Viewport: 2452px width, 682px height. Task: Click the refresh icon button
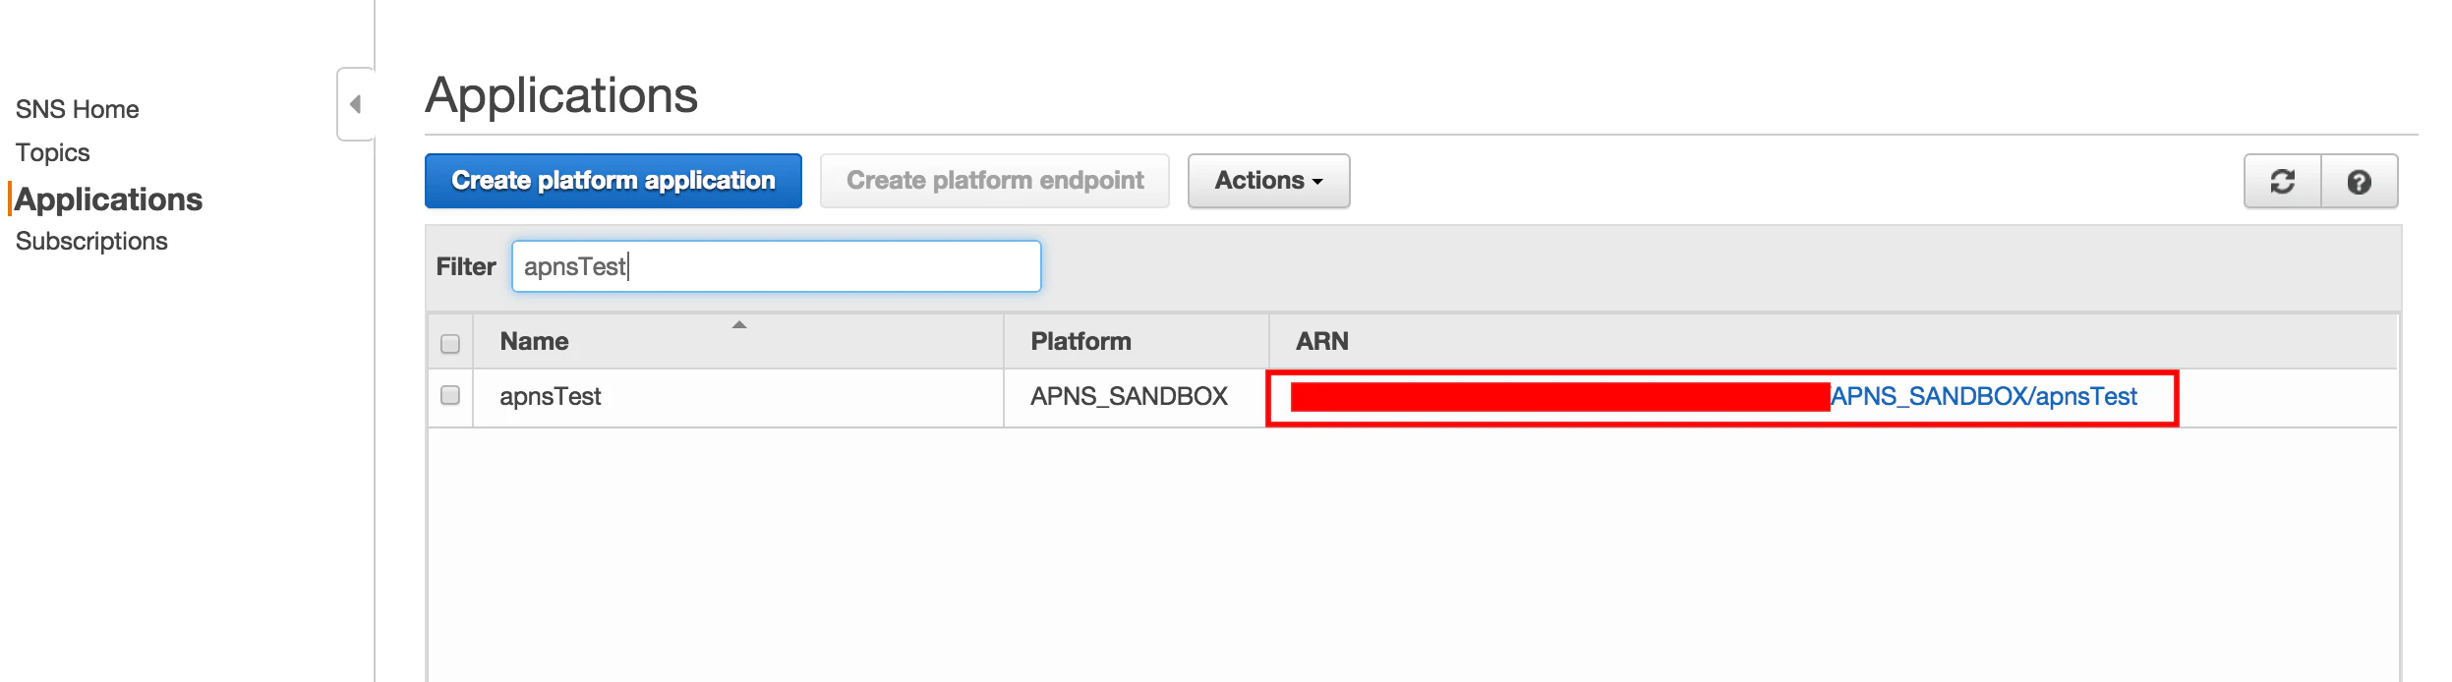2282,181
